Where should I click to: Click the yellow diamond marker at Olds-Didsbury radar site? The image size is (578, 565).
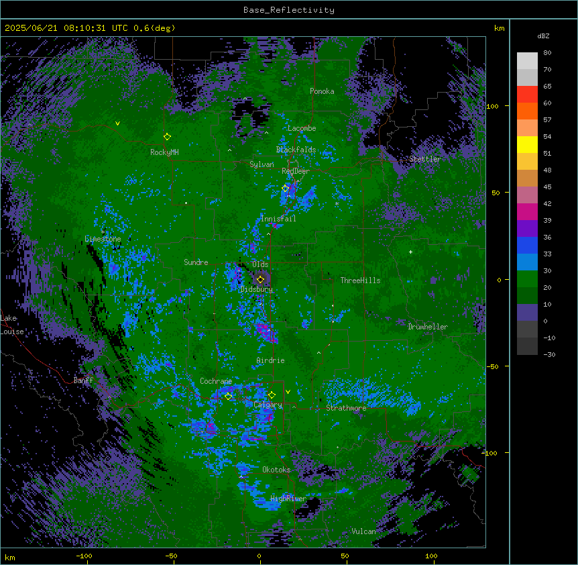(x=261, y=280)
